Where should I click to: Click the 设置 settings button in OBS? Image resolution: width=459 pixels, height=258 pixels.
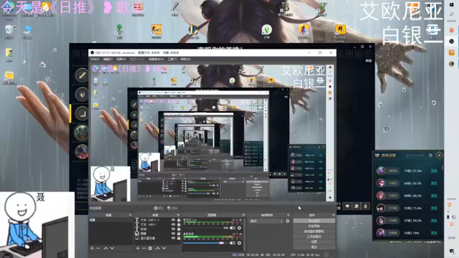point(314,242)
